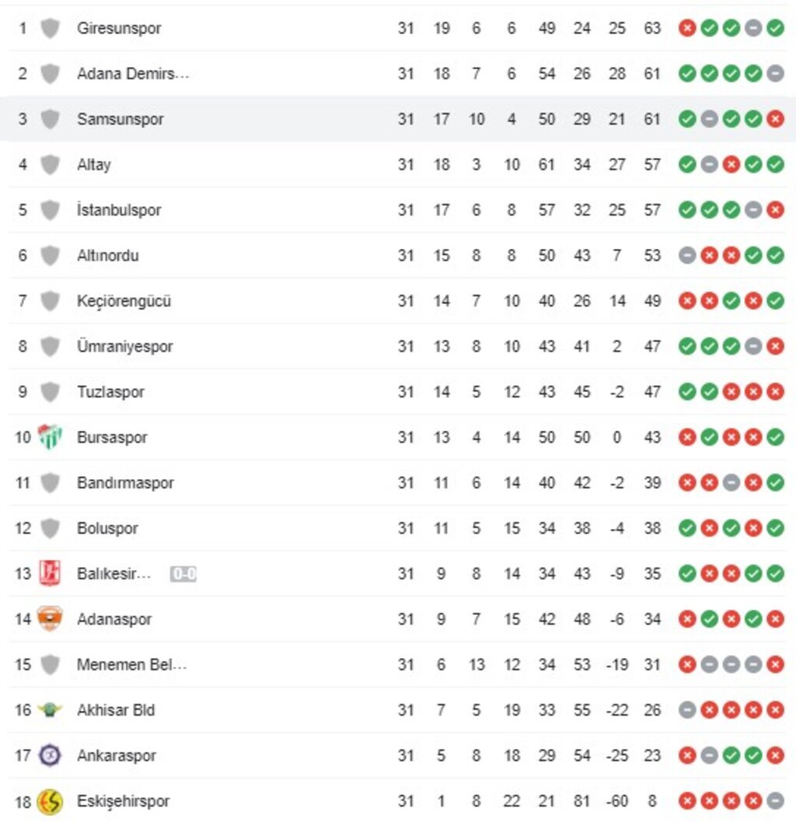This screenshot has width=796, height=833.
Task: Click the 0-0 live score badge
Action: [183, 574]
